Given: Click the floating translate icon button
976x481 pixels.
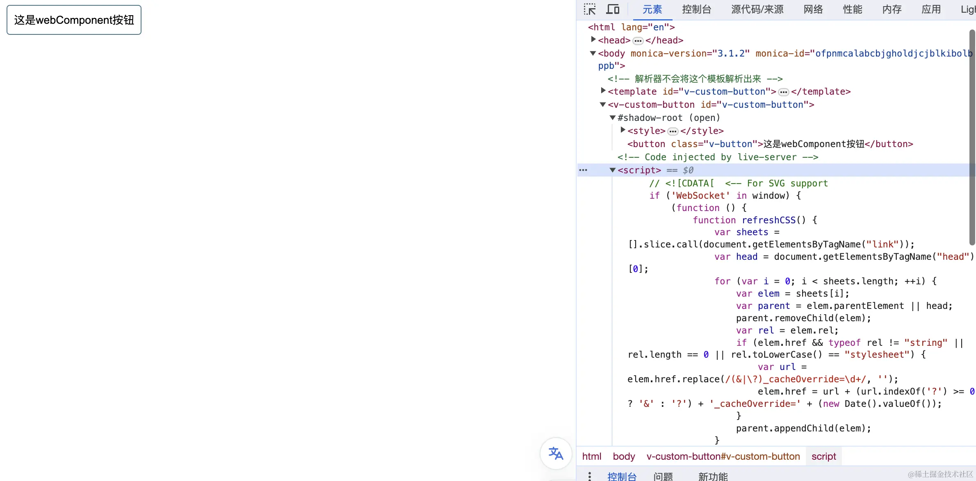Looking at the screenshot, I should pos(556,453).
